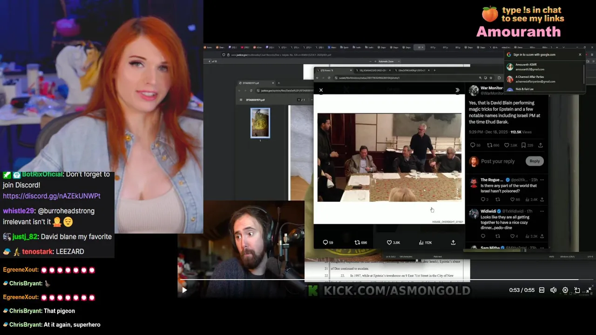Viewport: 596px width, 335px height.
Task: Click the justj_82 chat username
Action: pos(25,237)
